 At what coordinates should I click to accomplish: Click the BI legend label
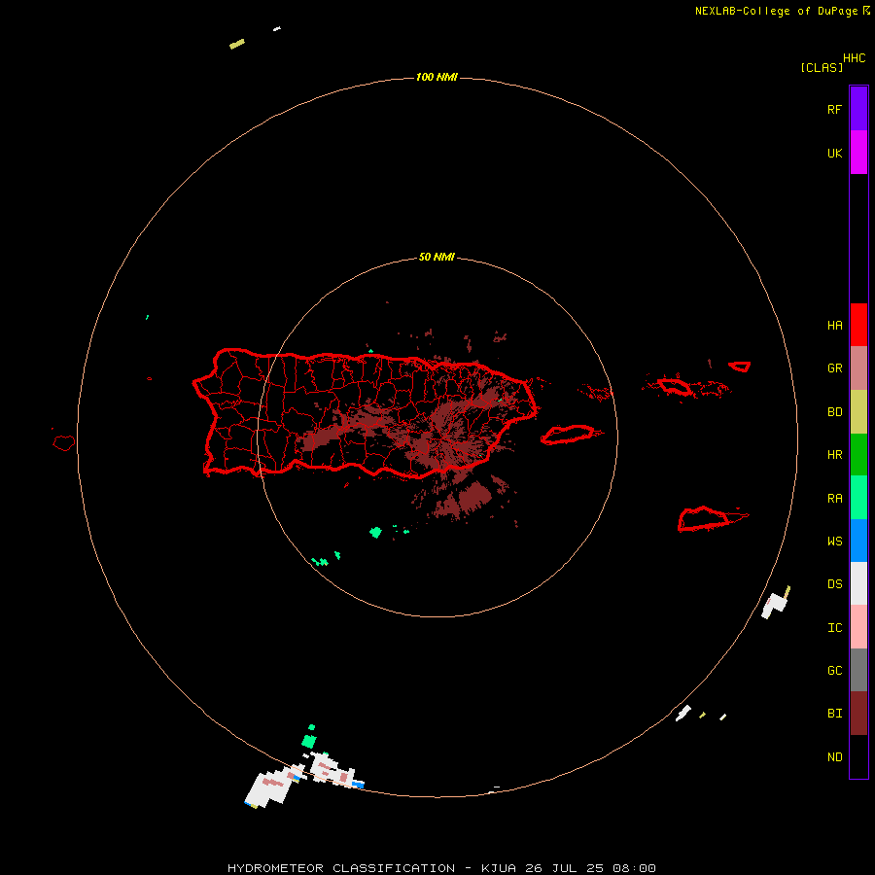coord(834,714)
